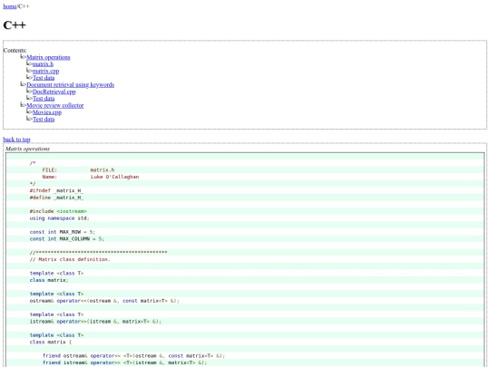This screenshot has width=490, height=367.
Task: Open Test data link below DocRetrieval.cpp
Action: coord(44,99)
